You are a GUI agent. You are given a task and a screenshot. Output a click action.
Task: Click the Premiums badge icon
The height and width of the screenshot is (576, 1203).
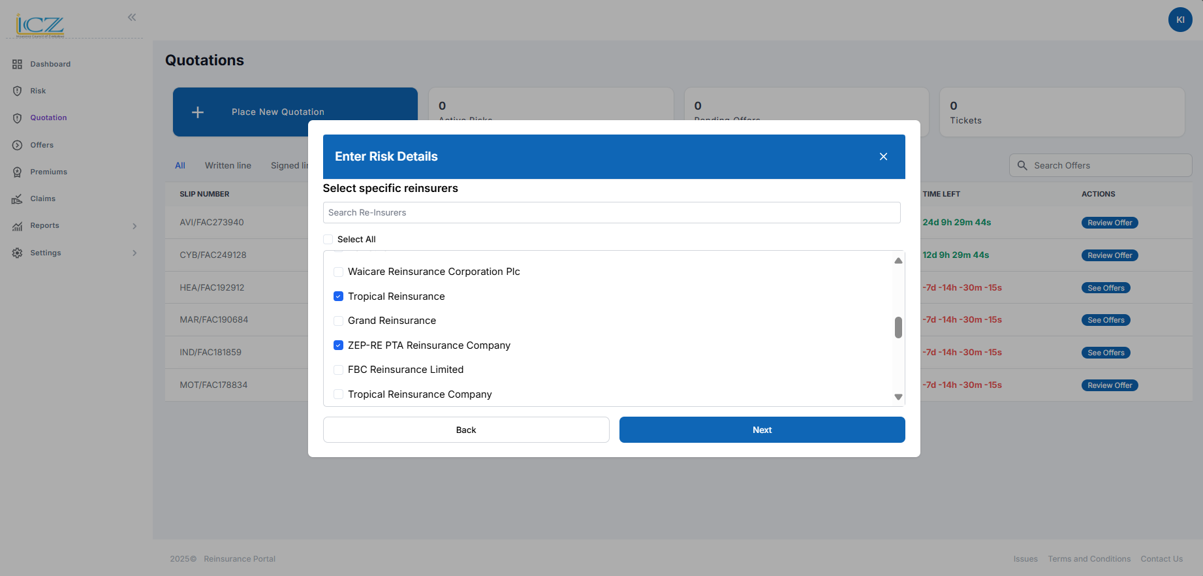17,172
